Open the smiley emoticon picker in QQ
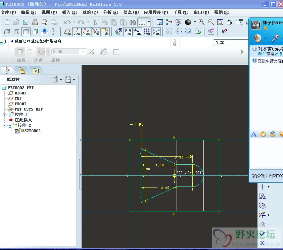This screenshot has width=283, height=250. 263,134
